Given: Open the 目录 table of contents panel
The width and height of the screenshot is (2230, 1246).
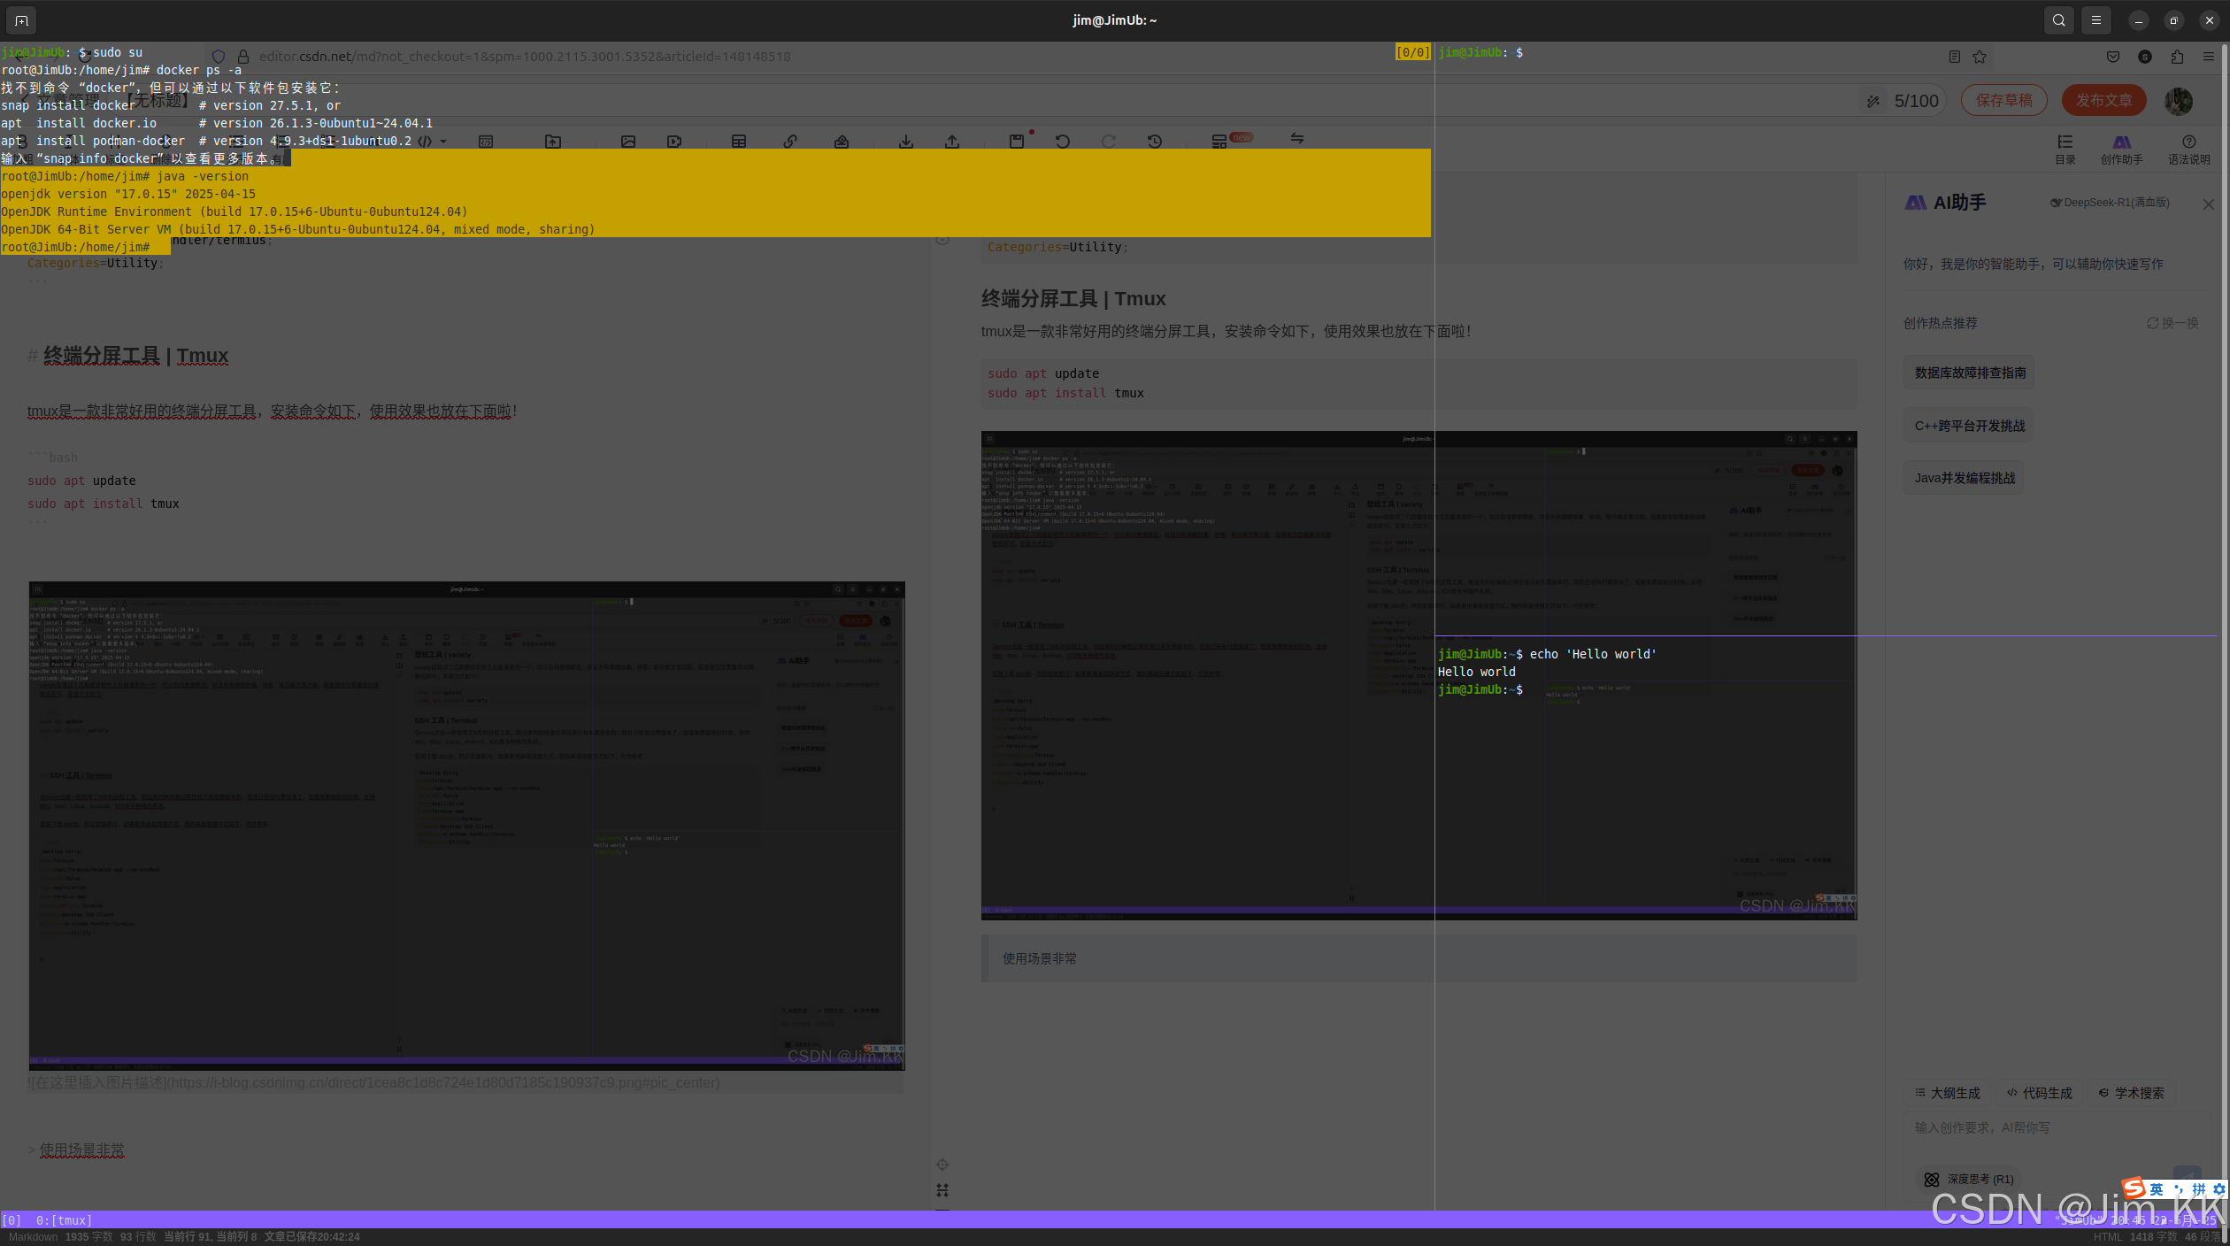Looking at the screenshot, I should (2065, 148).
